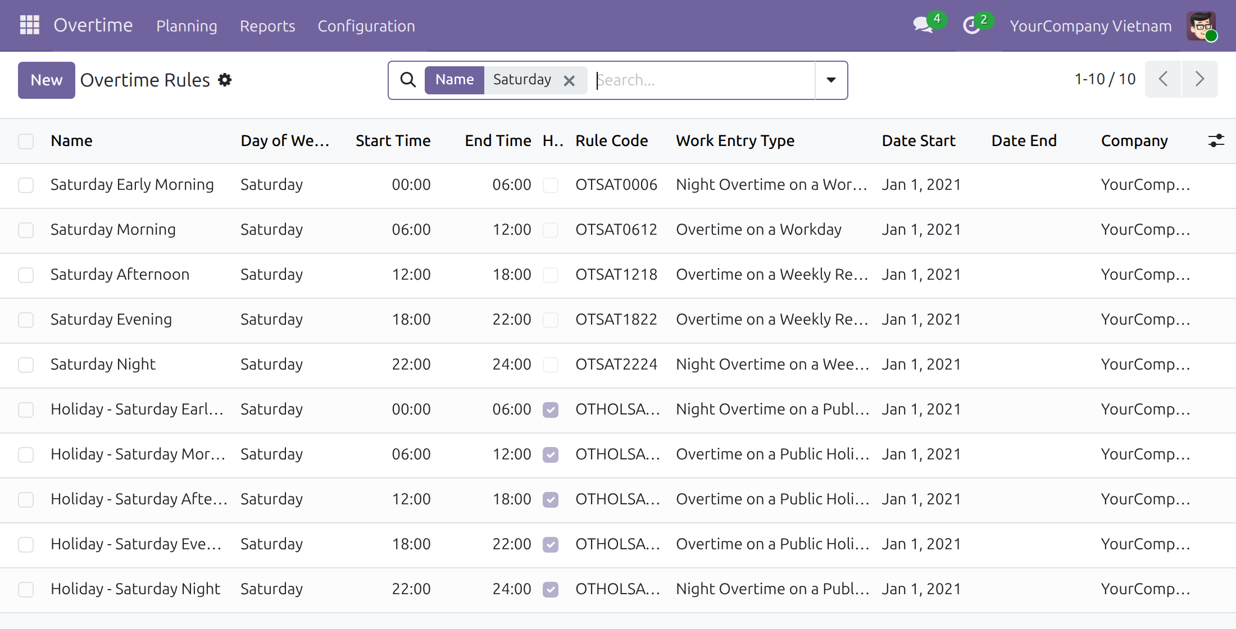Switch company YourCompany Vietnam
The width and height of the screenshot is (1236, 629).
coord(1090,26)
